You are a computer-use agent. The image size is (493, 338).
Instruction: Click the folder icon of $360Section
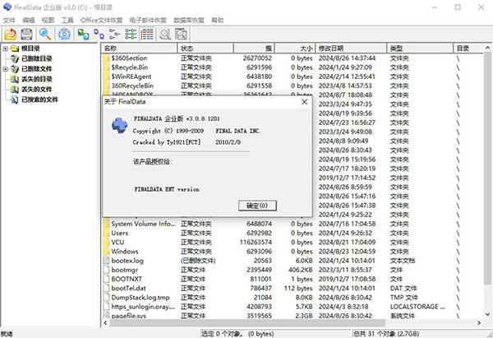tap(106, 58)
